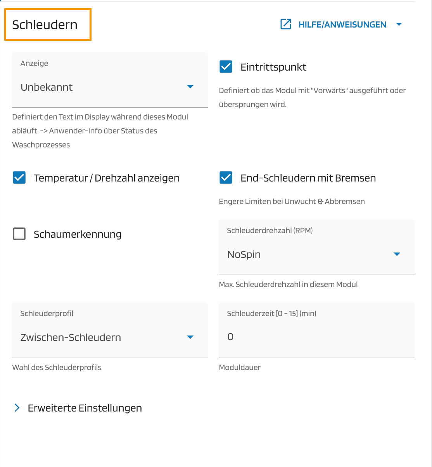Click the checkmark icon in End-Schleudern mit Bremsen
The width and height of the screenshot is (432, 467).
click(225, 178)
